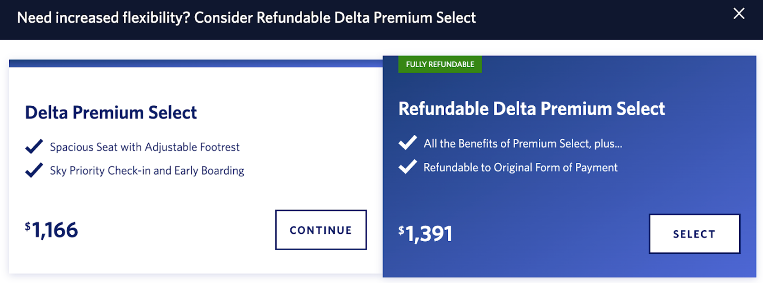Click the small dollar sign before 1,166
Image resolution: width=763 pixels, height=283 pixels.
pyautogui.click(x=28, y=226)
